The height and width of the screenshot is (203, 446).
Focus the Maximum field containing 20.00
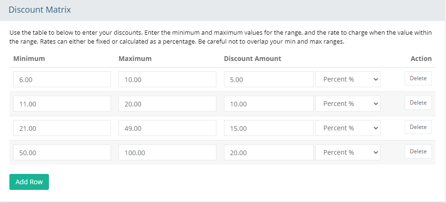[x=167, y=104]
